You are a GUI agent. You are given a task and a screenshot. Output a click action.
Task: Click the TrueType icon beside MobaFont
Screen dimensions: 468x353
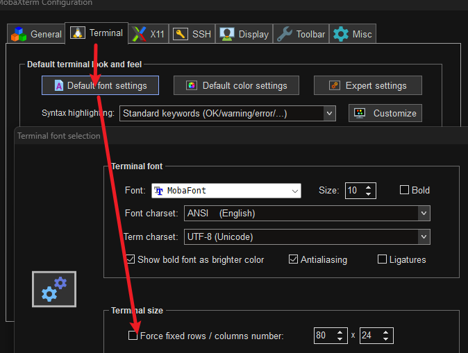point(158,191)
